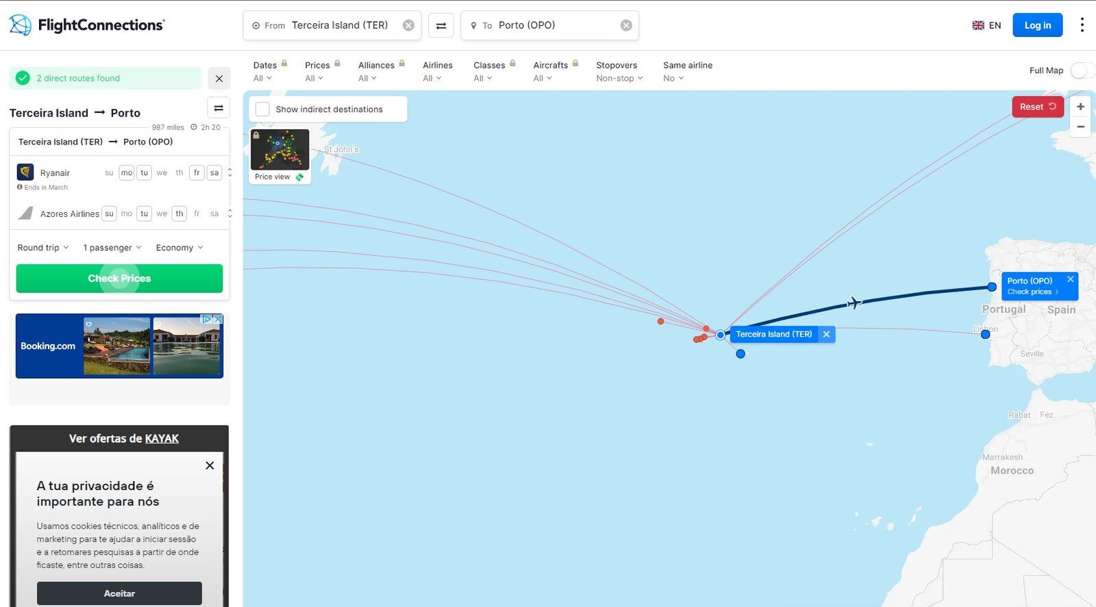Select the Lisbon airport dot on map
Image resolution: width=1096 pixels, height=607 pixels.
pos(985,334)
